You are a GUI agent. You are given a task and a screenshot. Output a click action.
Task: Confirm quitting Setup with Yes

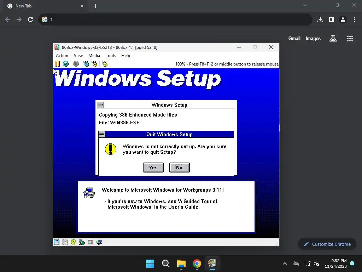(x=153, y=168)
